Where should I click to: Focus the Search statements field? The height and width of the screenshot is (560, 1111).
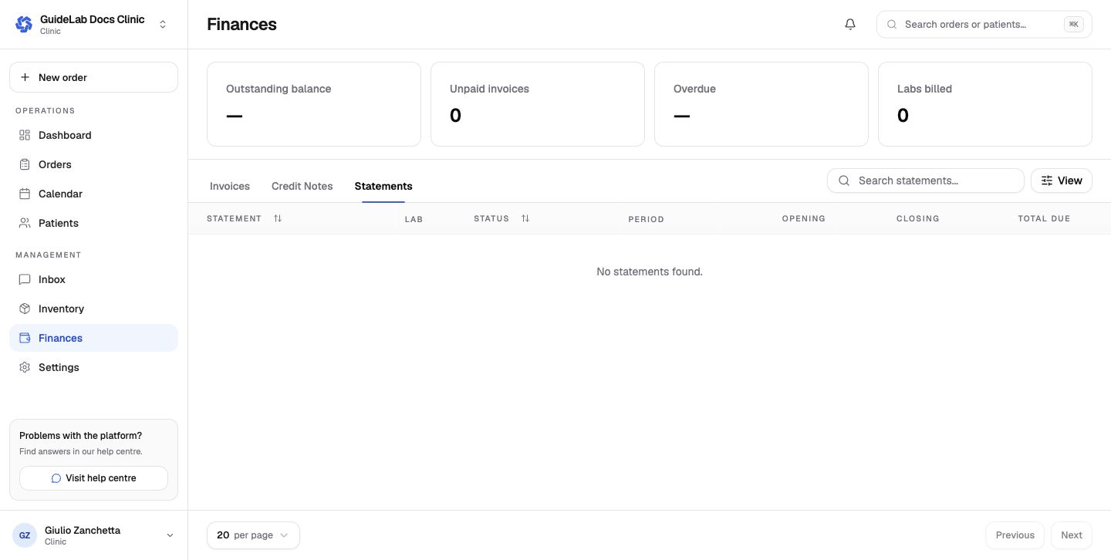pyautogui.click(x=926, y=180)
